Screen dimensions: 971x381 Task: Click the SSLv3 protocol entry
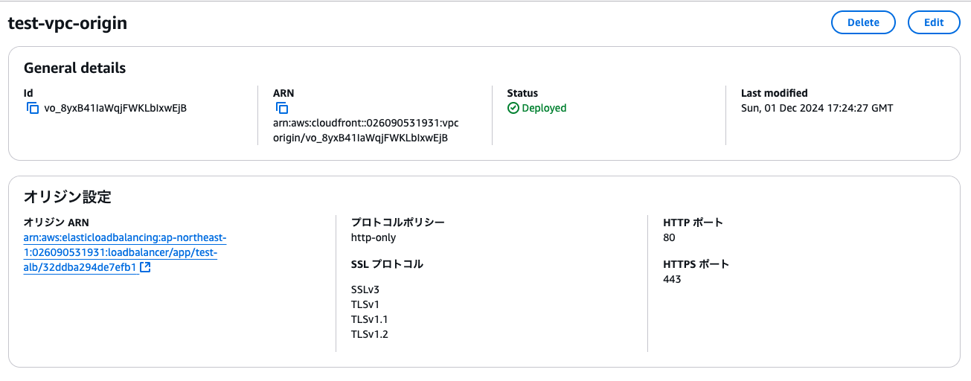pos(365,289)
